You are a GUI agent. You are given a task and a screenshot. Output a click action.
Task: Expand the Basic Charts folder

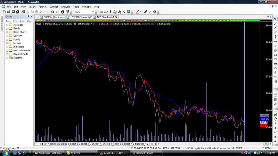(x=7, y=32)
